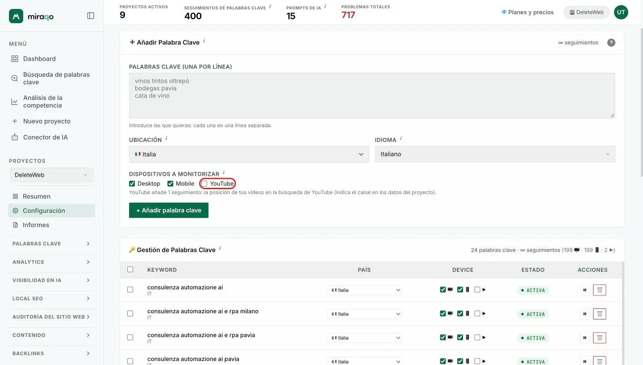The image size is (643, 365).
Task: Enable YouTube tracking for "consulenza automazione ai e rpa milano"
Action: 477,313
